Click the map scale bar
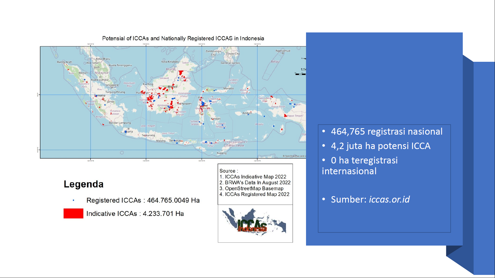 pyautogui.click(x=300, y=74)
